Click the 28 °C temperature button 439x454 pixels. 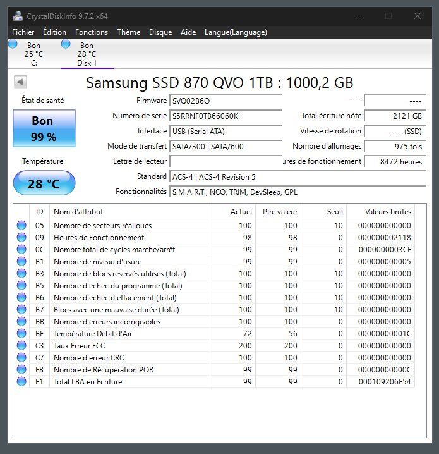[44, 183]
